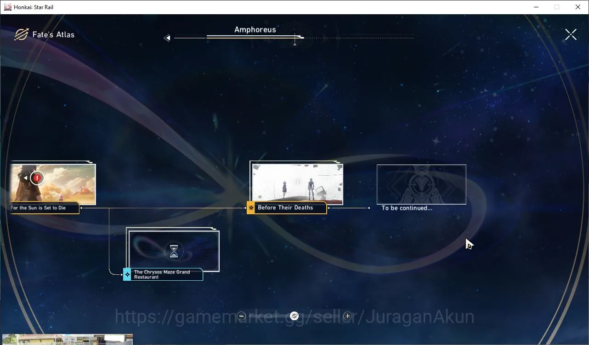Open For the Sun is Set to Die thumbnail
This screenshot has height=345, width=589.
click(x=53, y=184)
